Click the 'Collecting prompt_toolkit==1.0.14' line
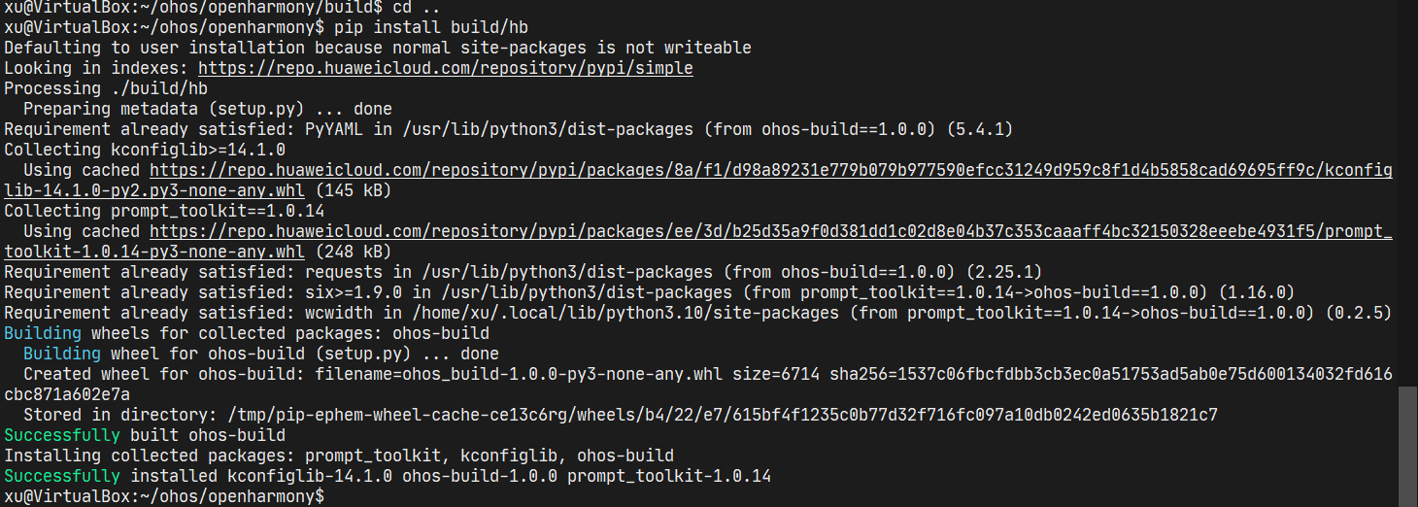Viewport: 1418px width, 507px height. tap(163, 211)
